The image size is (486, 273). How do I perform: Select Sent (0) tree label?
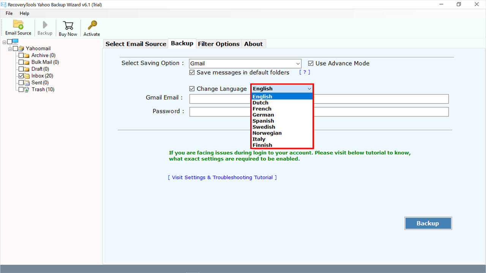[40, 83]
